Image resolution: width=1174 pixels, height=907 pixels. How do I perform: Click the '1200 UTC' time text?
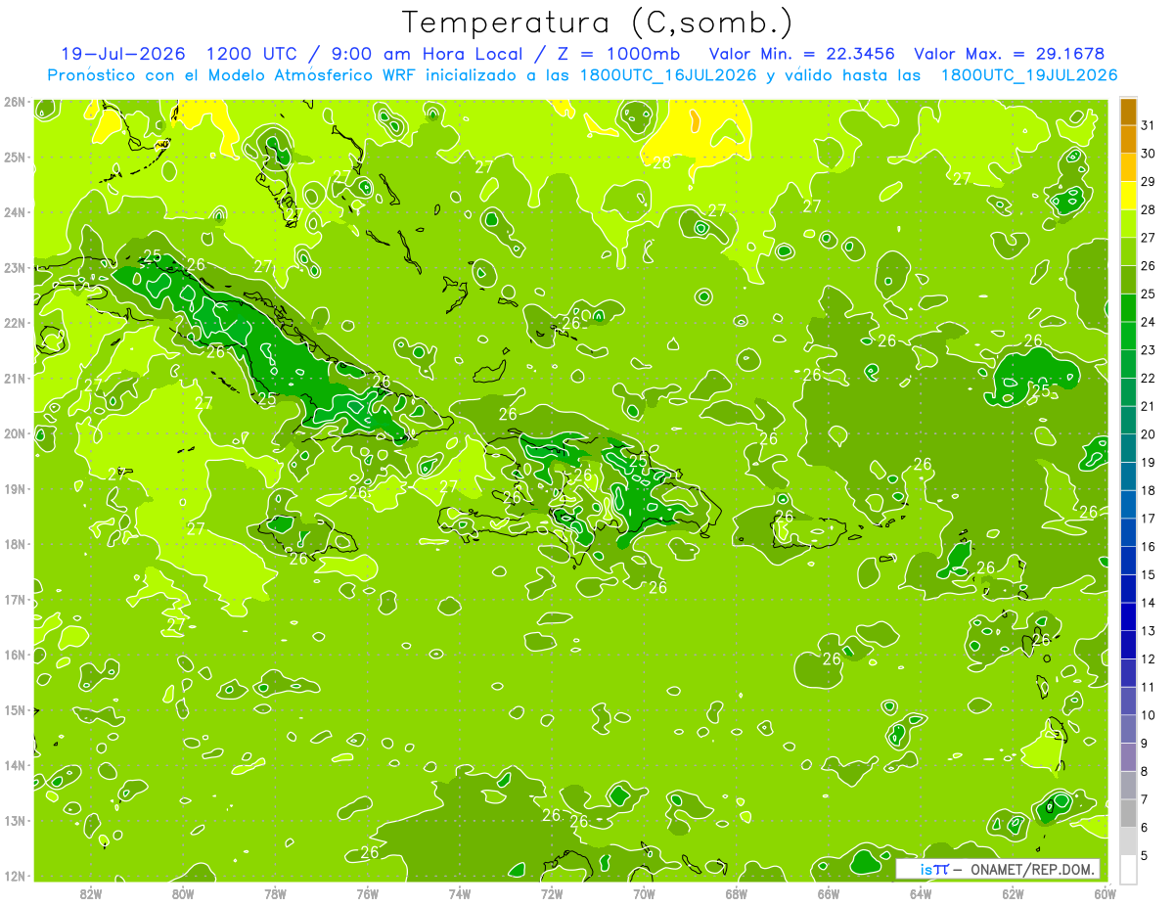click(x=252, y=54)
